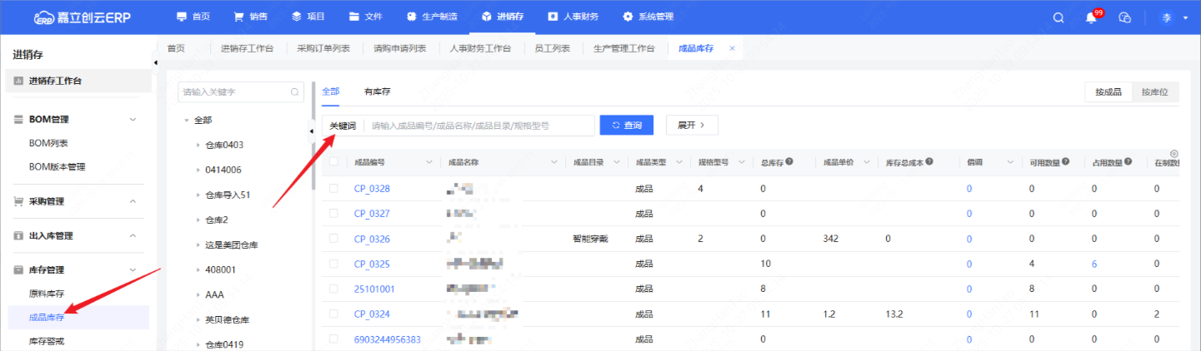The height and width of the screenshot is (351, 1201).
Task: Focus the product keyword search input field
Action: point(479,126)
